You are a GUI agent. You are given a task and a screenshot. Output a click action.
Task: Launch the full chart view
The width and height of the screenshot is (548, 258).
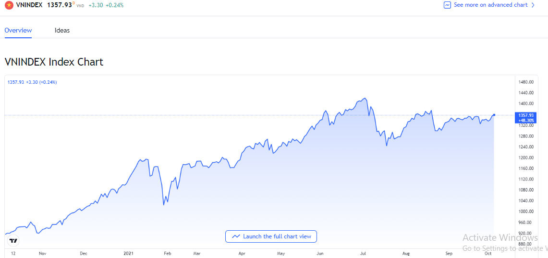[x=271, y=236]
